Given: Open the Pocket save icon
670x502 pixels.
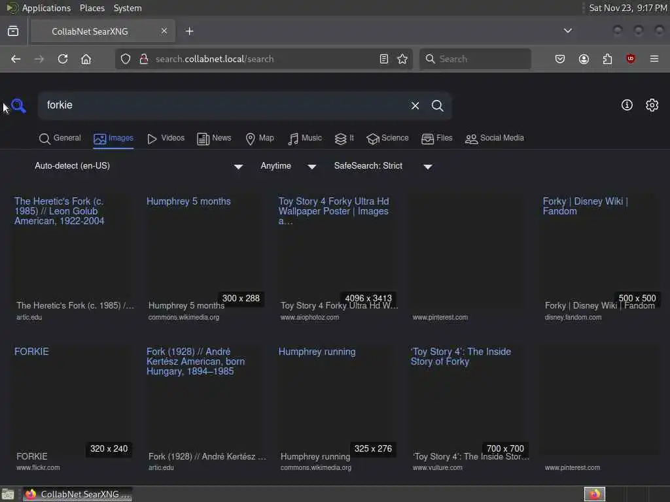Looking at the screenshot, I should pos(560,59).
